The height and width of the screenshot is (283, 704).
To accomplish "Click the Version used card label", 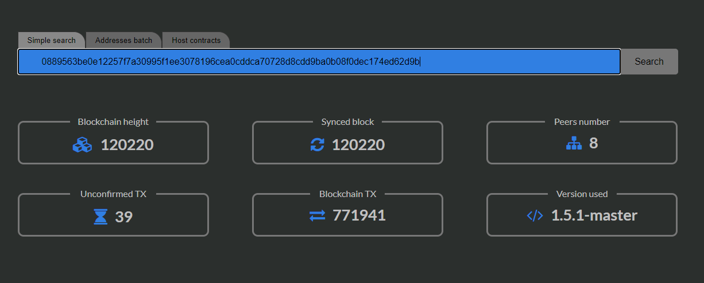I will (582, 194).
